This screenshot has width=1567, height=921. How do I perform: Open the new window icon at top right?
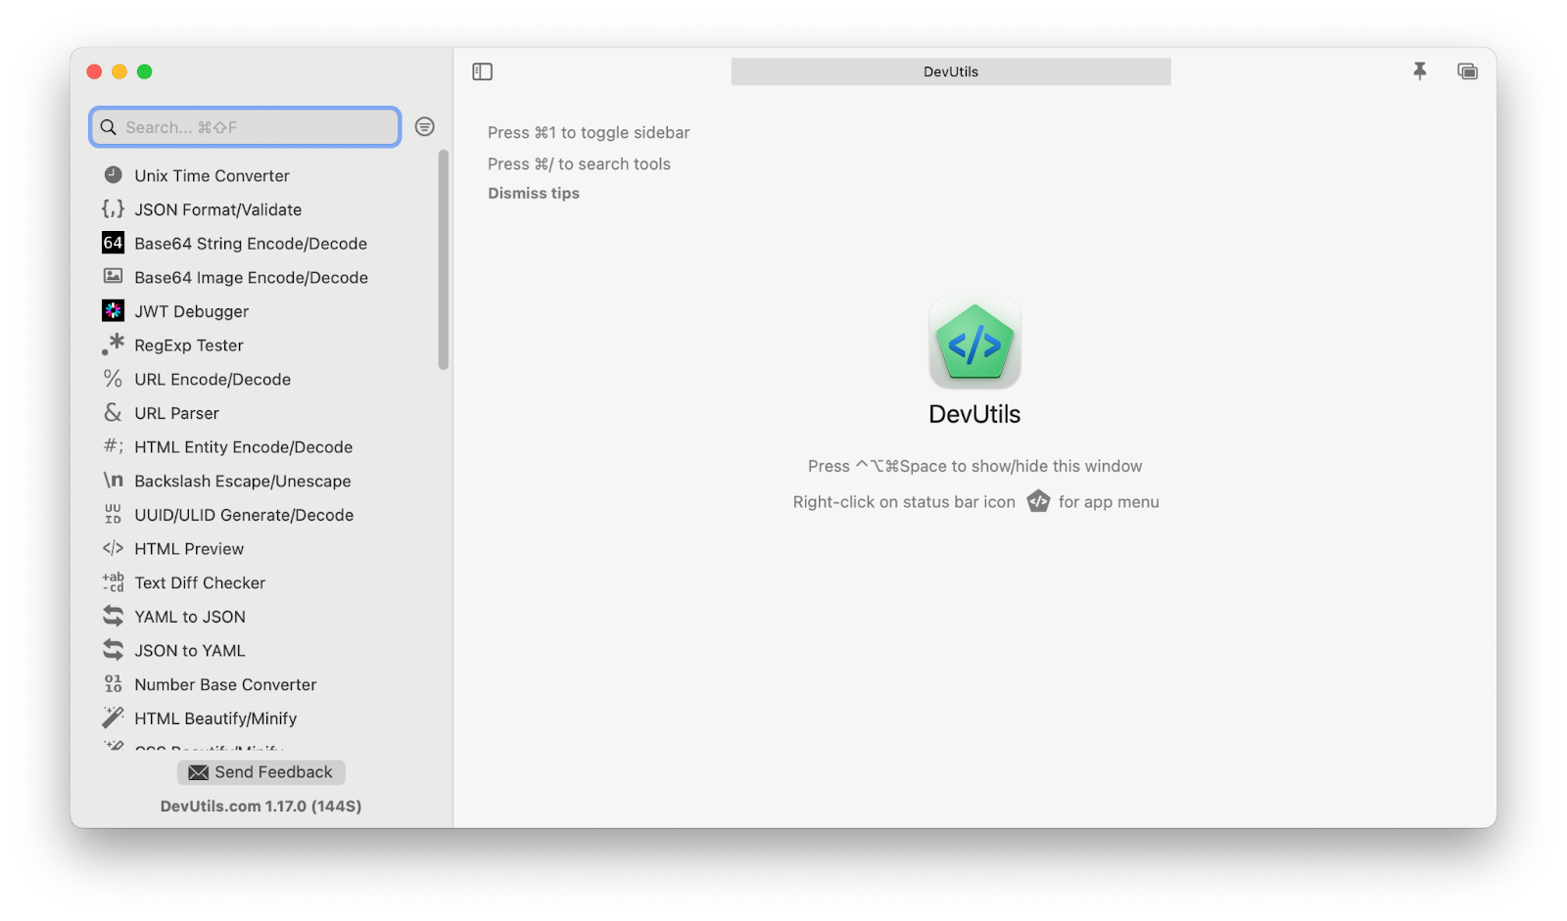(x=1467, y=71)
